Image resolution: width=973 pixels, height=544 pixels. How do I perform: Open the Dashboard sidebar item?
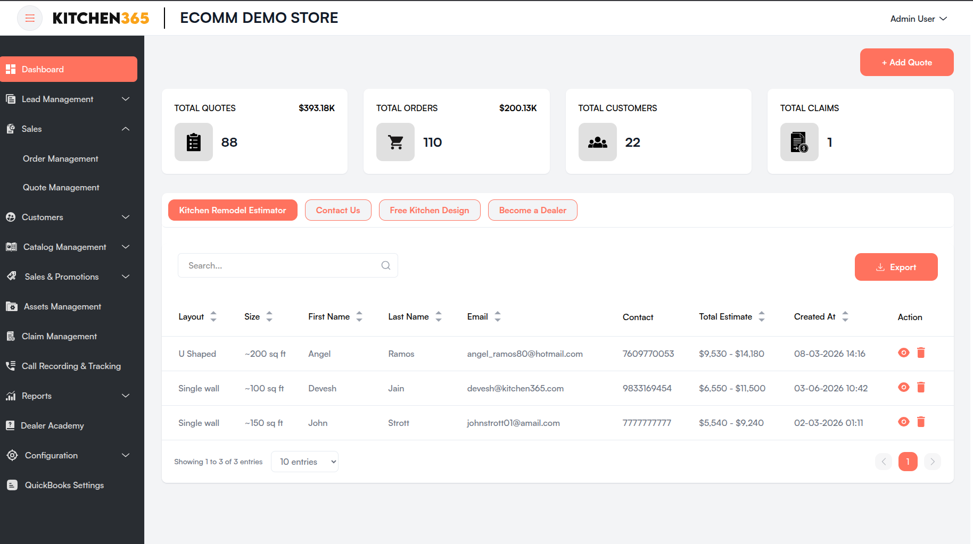pos(69,69)
